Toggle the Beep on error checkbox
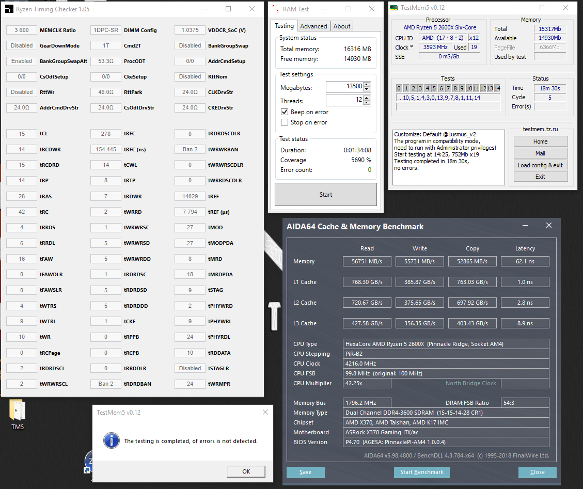Image resolution: width=583 pixels, height=489 pixels. [x=285, y=112]
